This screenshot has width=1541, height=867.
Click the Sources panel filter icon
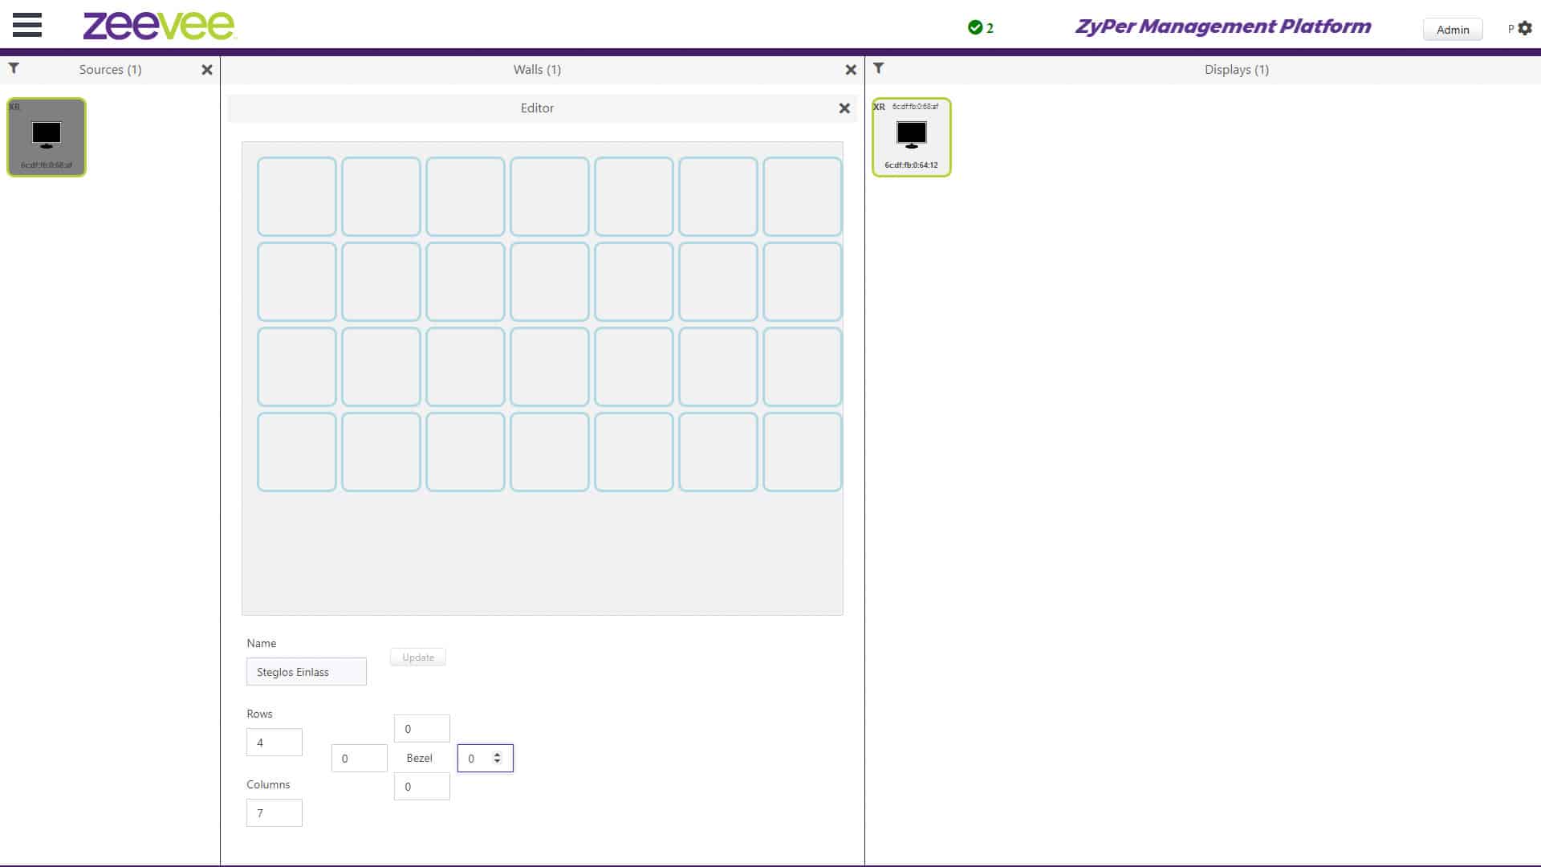click(x=14, y=68)
